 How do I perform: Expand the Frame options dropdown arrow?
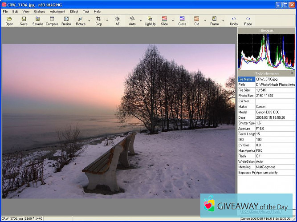[223, 20]
